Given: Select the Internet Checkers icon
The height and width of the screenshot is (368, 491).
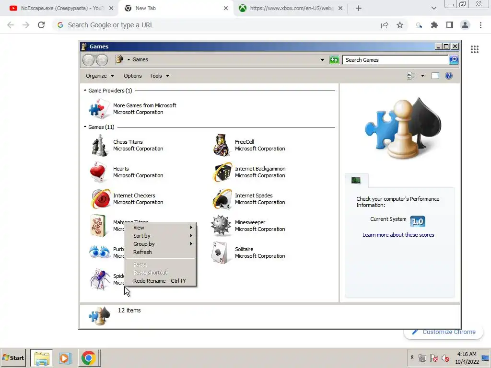Looking at the screenshot, I should [100, 199].
